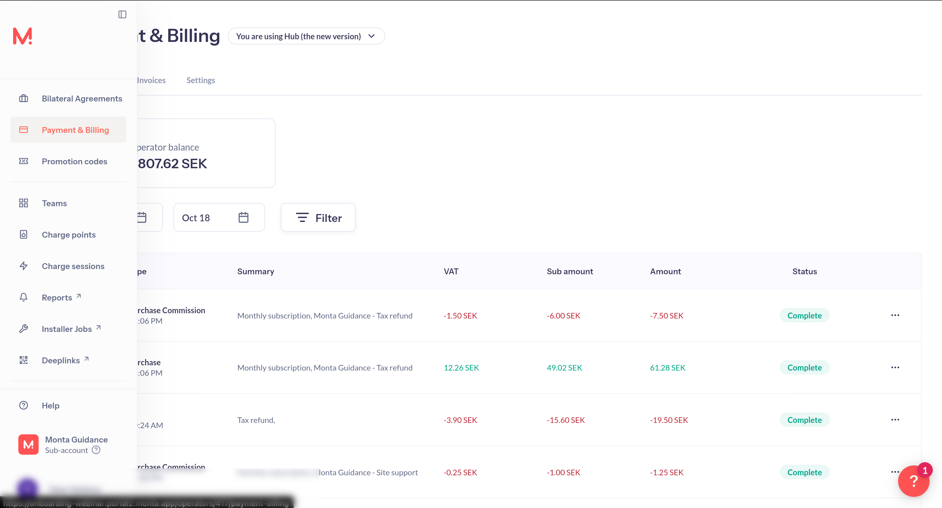Screen dimensions: 942x508
Task: Open the red help chat bubble
Action: coord(913,481)
